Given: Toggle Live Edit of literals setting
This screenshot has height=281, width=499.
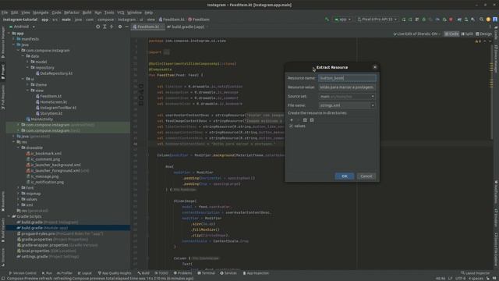Looking at the screenshot, I should pos(416,34).
